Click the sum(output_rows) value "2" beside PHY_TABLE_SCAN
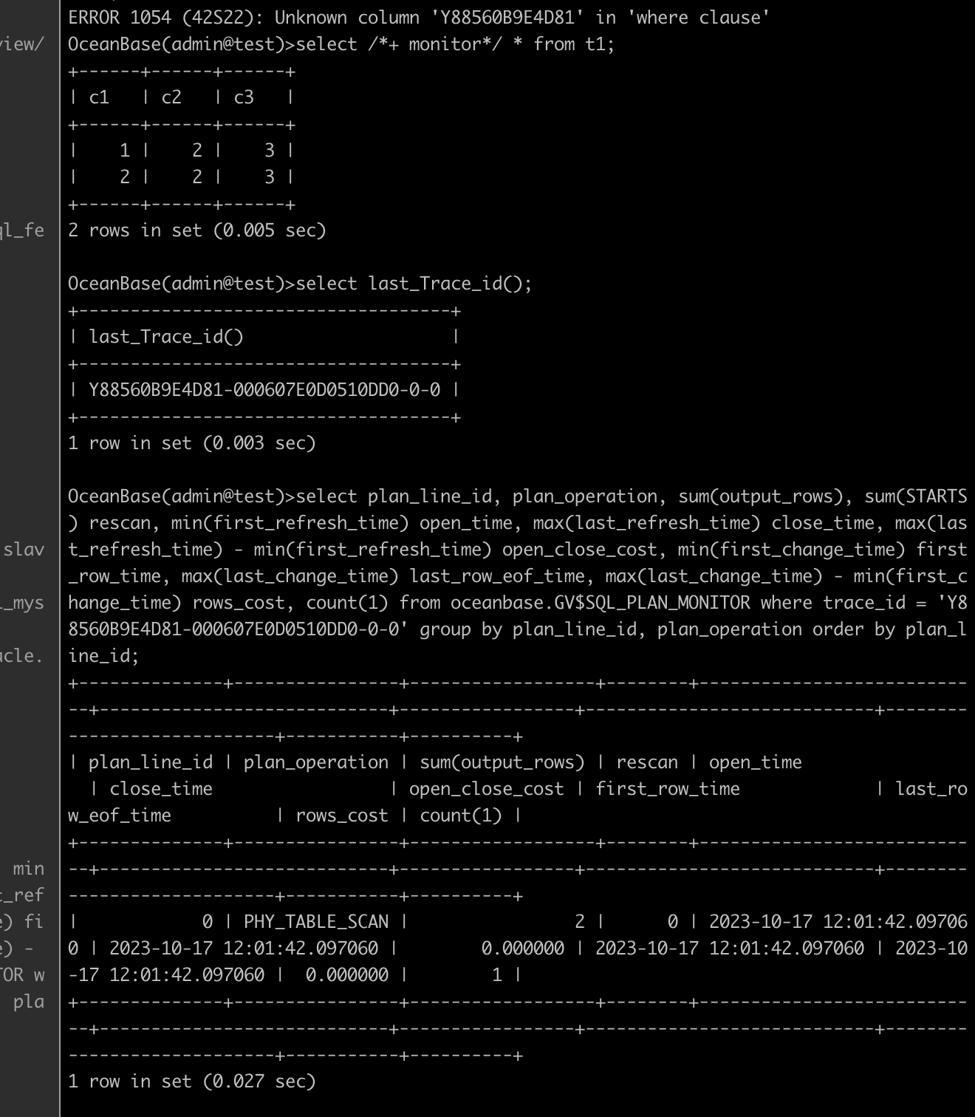The width and height of the screenshot is (975, 1117). click(x=580, y=922)
